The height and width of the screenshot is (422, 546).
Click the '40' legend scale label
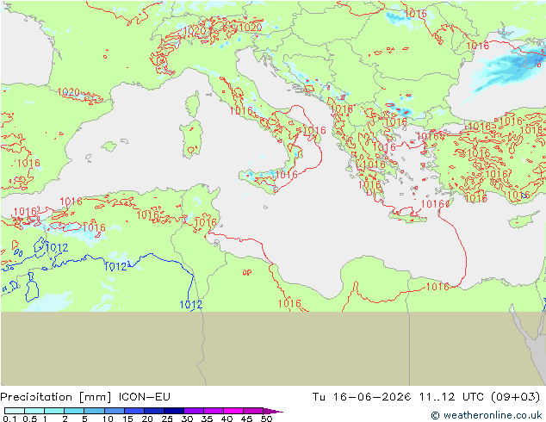(x=227, y=419)
